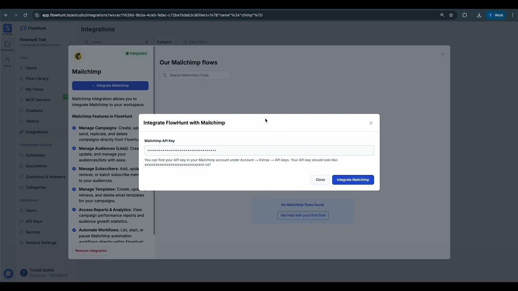Click the Ads AI app icon

point(7,62)
